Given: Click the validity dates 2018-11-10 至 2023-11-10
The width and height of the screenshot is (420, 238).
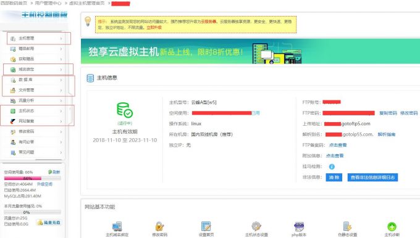Looking at the screenshot, I should pos(125,140).
